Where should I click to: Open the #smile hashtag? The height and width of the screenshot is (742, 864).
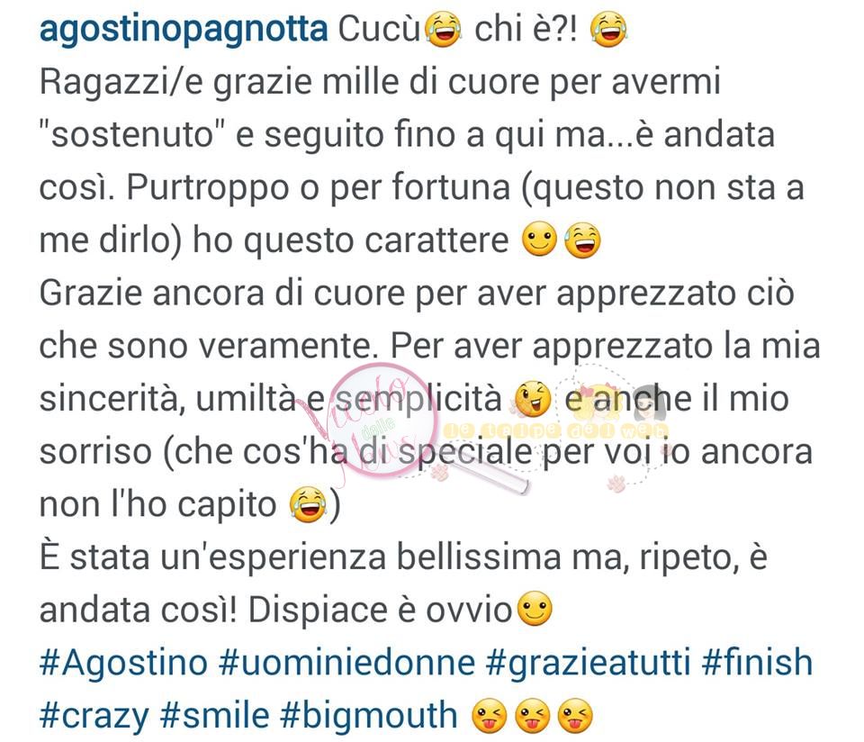coord(214,715)
